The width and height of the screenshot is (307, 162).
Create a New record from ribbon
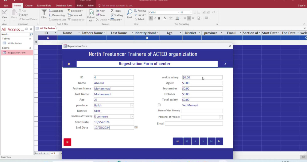100,11
